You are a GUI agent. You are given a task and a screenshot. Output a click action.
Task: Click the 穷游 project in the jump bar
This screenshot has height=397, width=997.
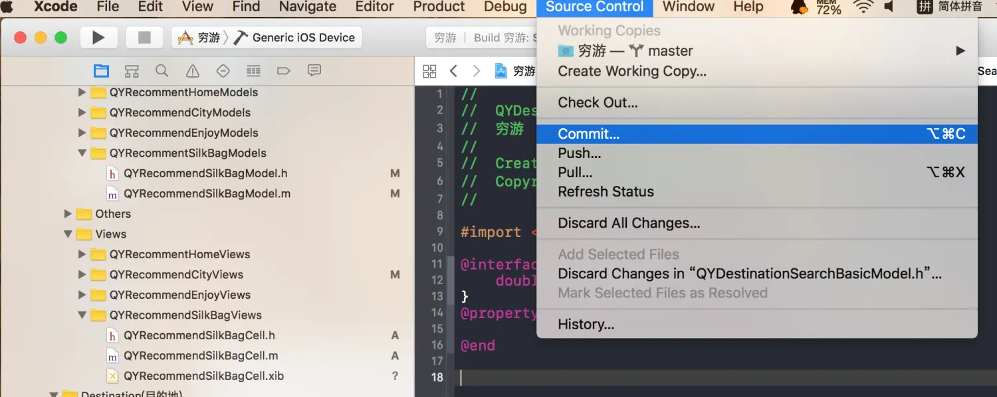pos(516,71)
